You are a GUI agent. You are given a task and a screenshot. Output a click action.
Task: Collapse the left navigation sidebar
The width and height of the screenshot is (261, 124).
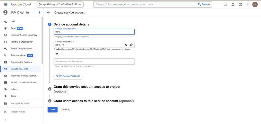pos(5,120)
